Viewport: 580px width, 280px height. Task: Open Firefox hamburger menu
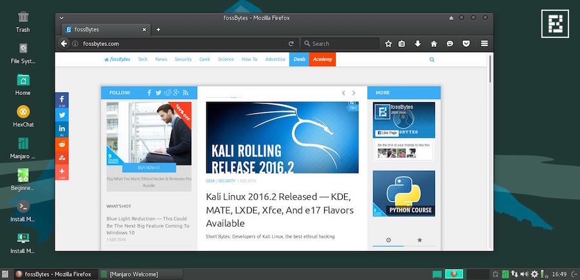485,44
